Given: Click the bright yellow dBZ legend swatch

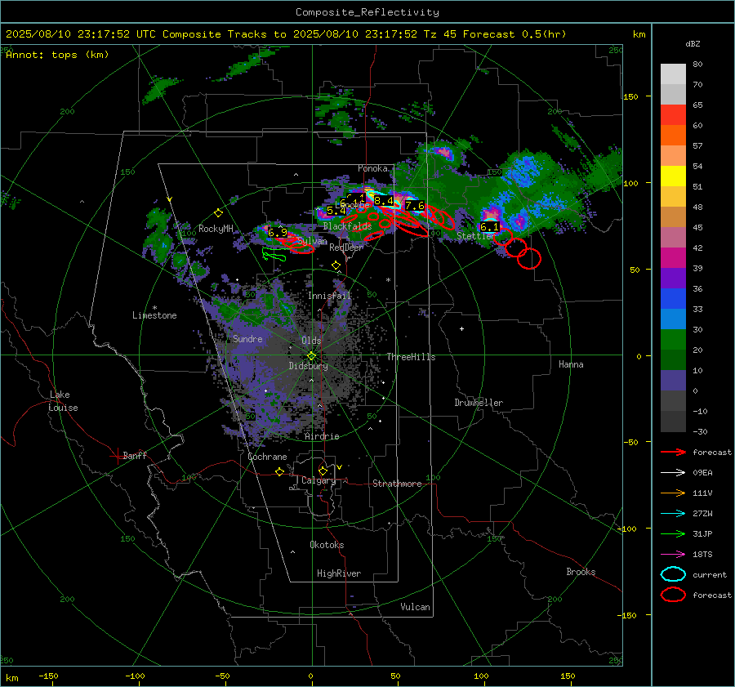Looking at the screenshot, I should [673, 176].
